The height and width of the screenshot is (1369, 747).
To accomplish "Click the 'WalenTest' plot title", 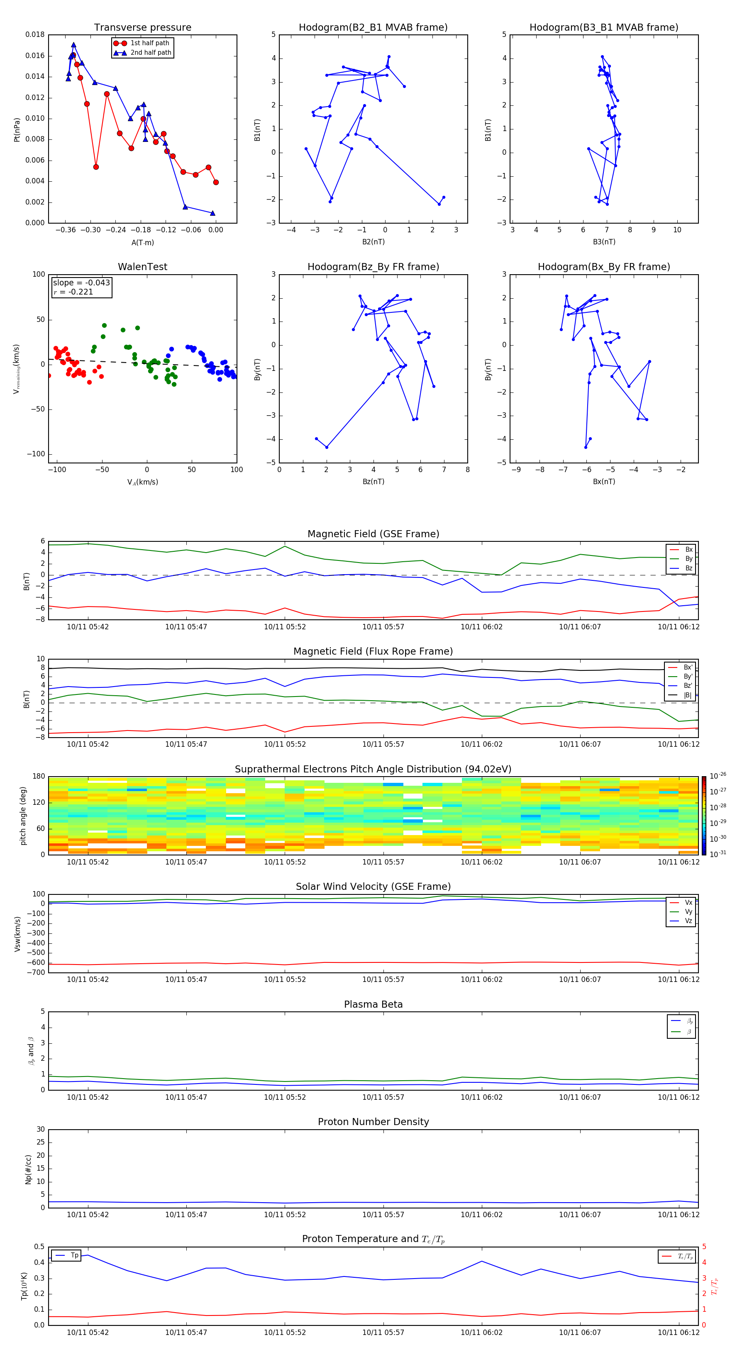I will tap(142, 267).
